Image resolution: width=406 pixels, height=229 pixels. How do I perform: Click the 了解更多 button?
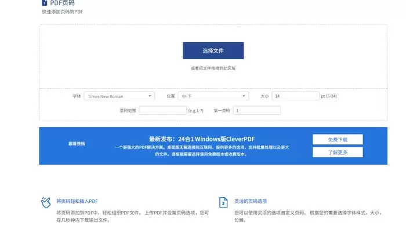tap(338, 152)
